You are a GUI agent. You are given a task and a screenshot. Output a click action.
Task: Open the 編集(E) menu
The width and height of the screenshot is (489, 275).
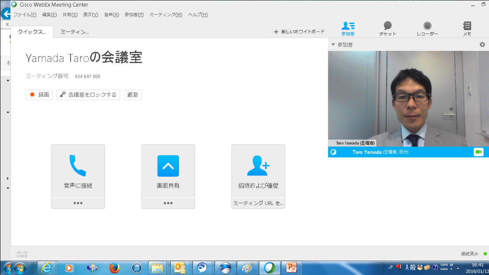point(49,15)
